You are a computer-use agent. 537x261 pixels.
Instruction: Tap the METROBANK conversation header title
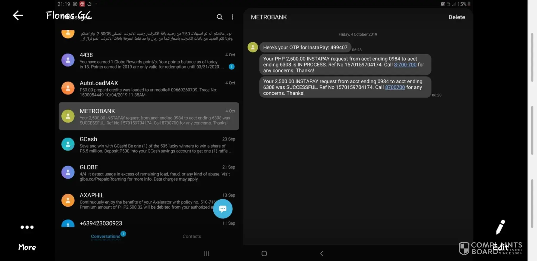[x=269, y=17]
